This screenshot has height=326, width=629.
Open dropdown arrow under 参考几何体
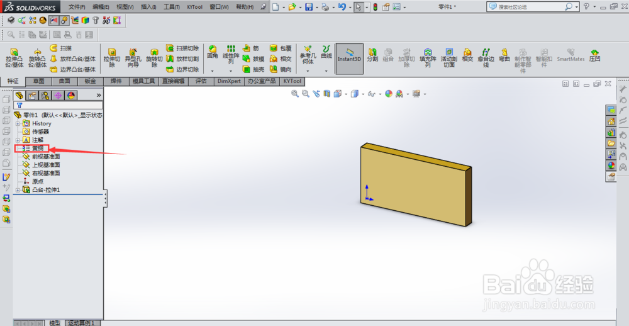tap(308, 71)
